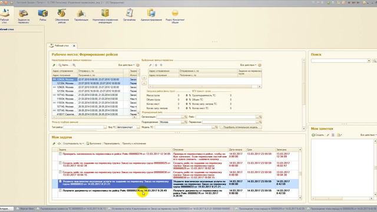This screenshot has width=377, height=212.
Task: Click the vertical scrollbar of the main workspace panel
Action: point(304,94)
